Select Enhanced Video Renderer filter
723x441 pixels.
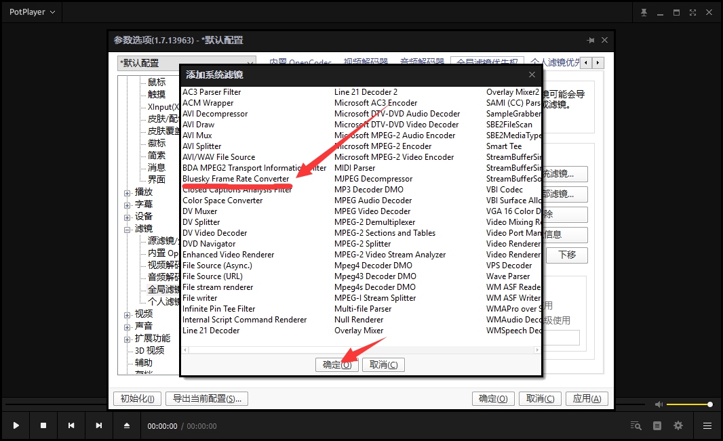point(229,255)
